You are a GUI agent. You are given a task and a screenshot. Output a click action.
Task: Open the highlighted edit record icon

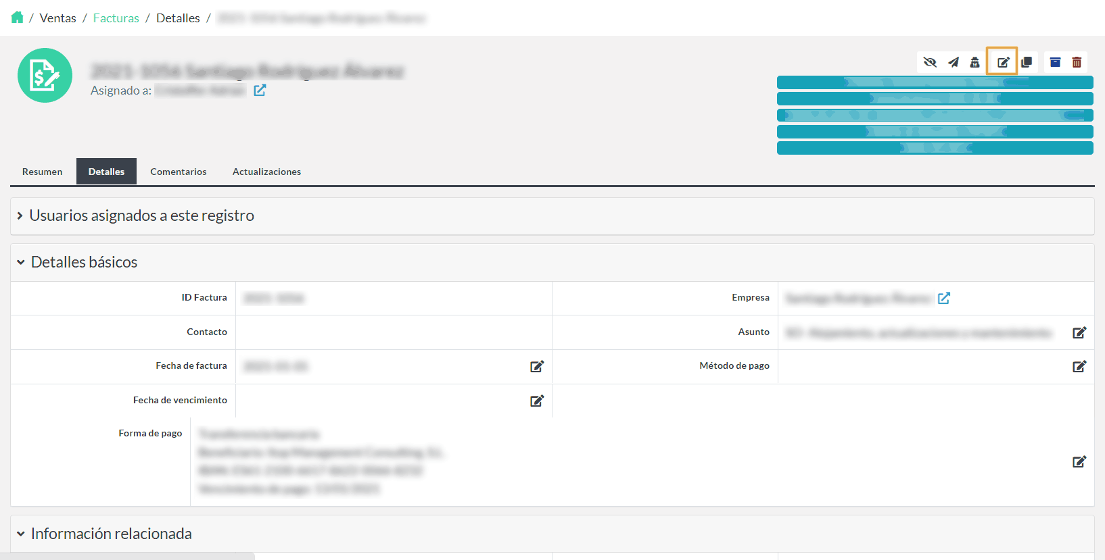pos(1003,63)
